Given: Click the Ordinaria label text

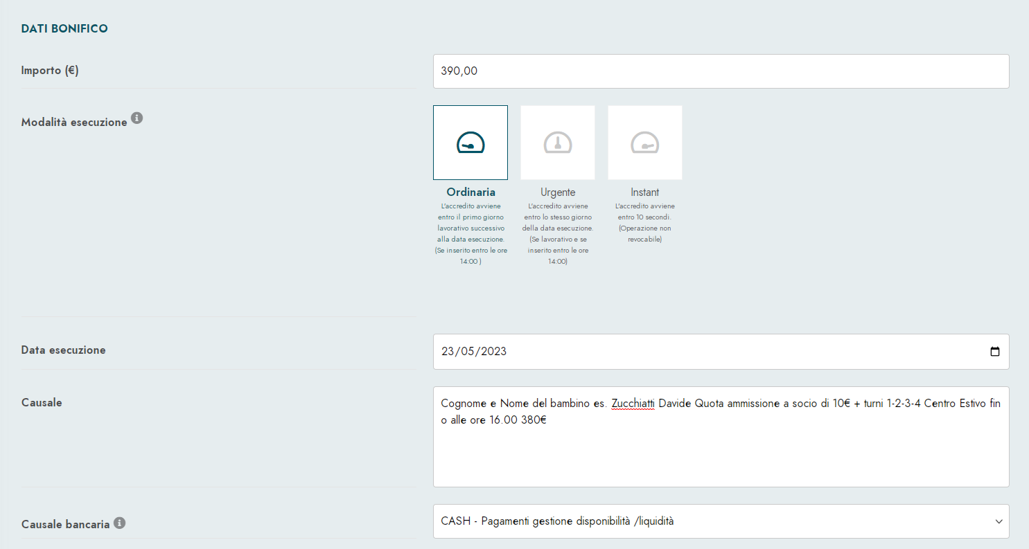Looking at the screenshot, I should (471, 192).
